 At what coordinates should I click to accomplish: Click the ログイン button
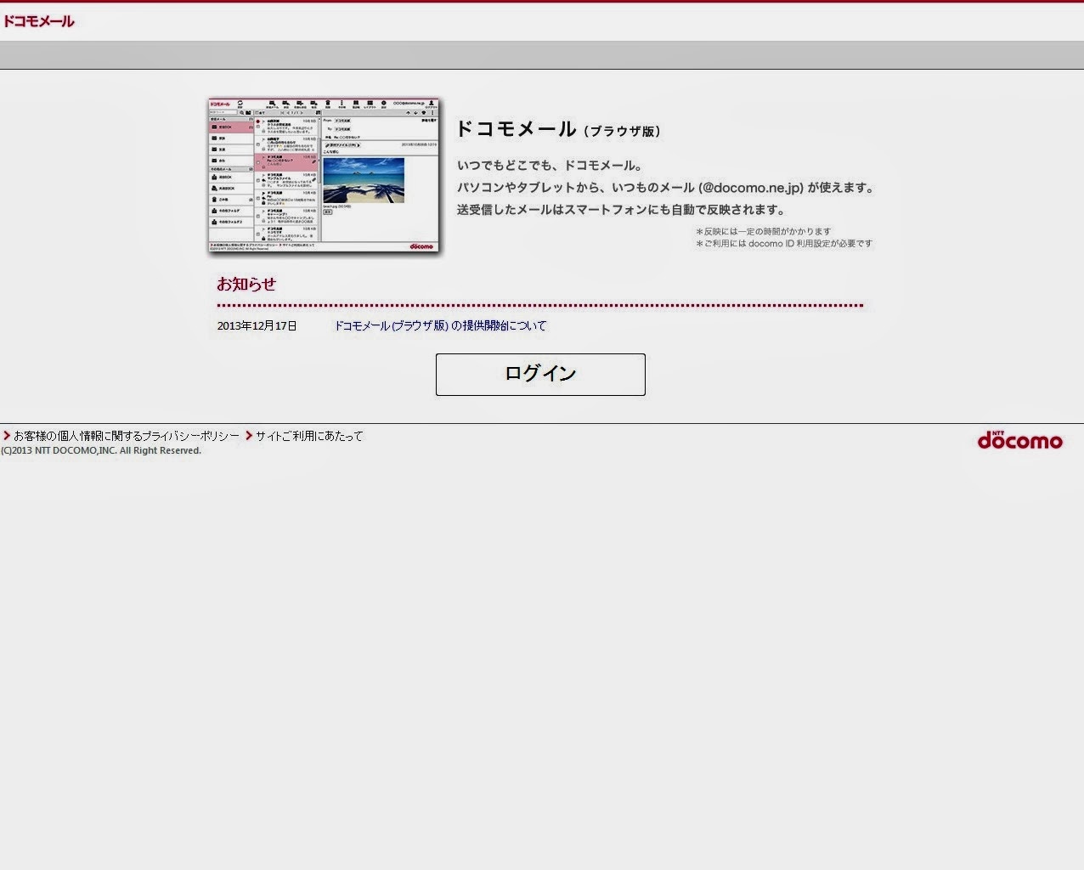pos(540,374)
